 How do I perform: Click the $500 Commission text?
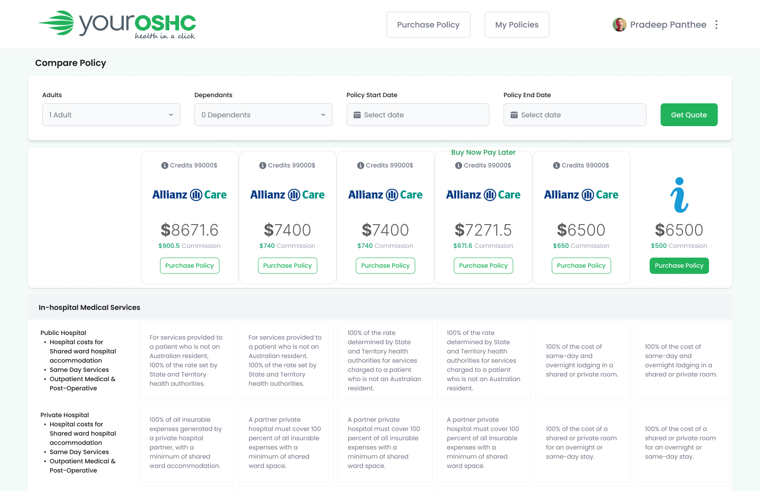coord(679,246)
